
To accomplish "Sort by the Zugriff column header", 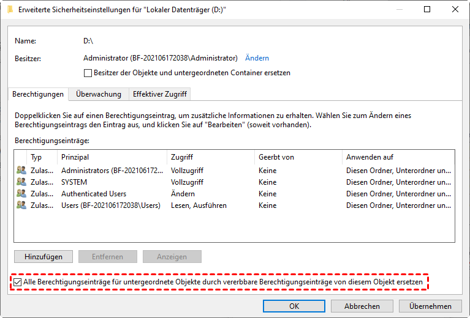I will coord(210,157).
